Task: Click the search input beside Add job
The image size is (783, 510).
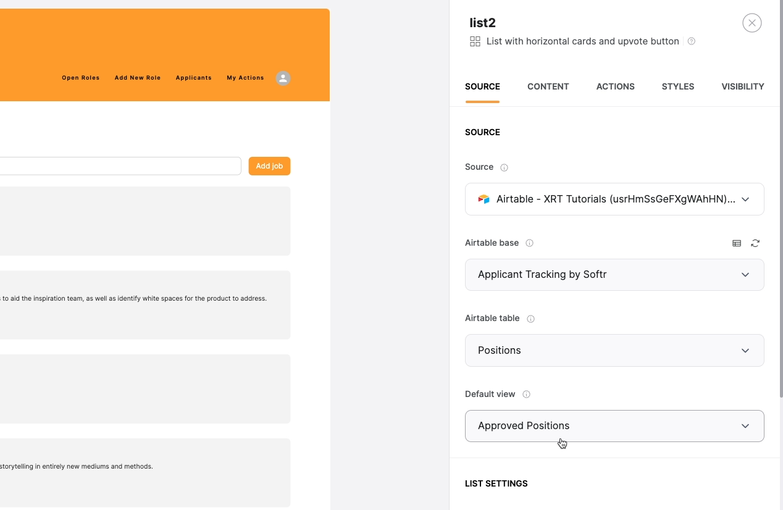Action: [120, 166]
